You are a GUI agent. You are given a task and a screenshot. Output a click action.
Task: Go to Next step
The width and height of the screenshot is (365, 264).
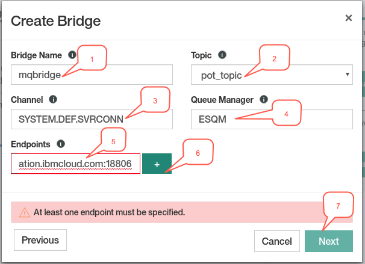click(329, 241)
